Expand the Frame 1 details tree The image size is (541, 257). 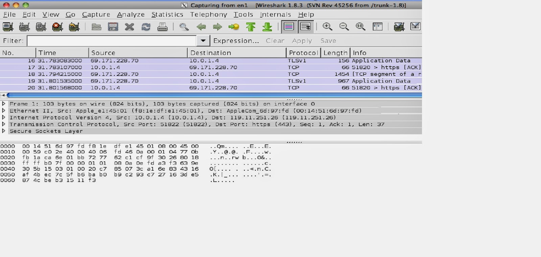[x=4, y=104]
